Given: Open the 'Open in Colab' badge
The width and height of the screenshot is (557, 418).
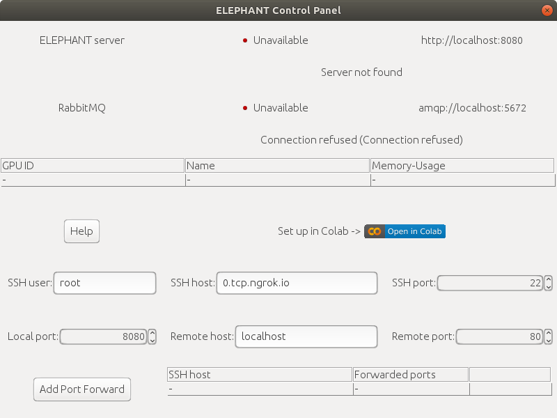Looking at the screenshot, I should 405,231.
